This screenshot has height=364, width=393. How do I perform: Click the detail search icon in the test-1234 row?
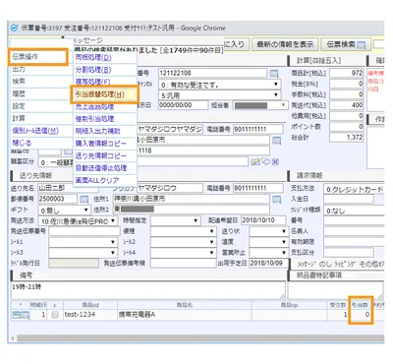tap(26, 315)
